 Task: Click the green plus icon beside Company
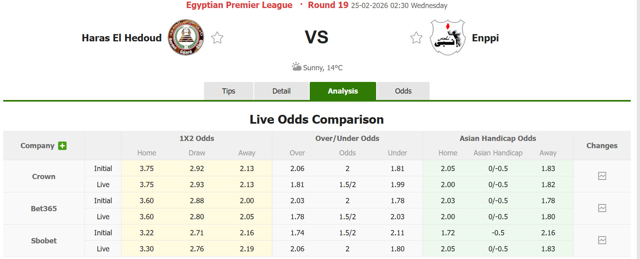click(62, 146)
